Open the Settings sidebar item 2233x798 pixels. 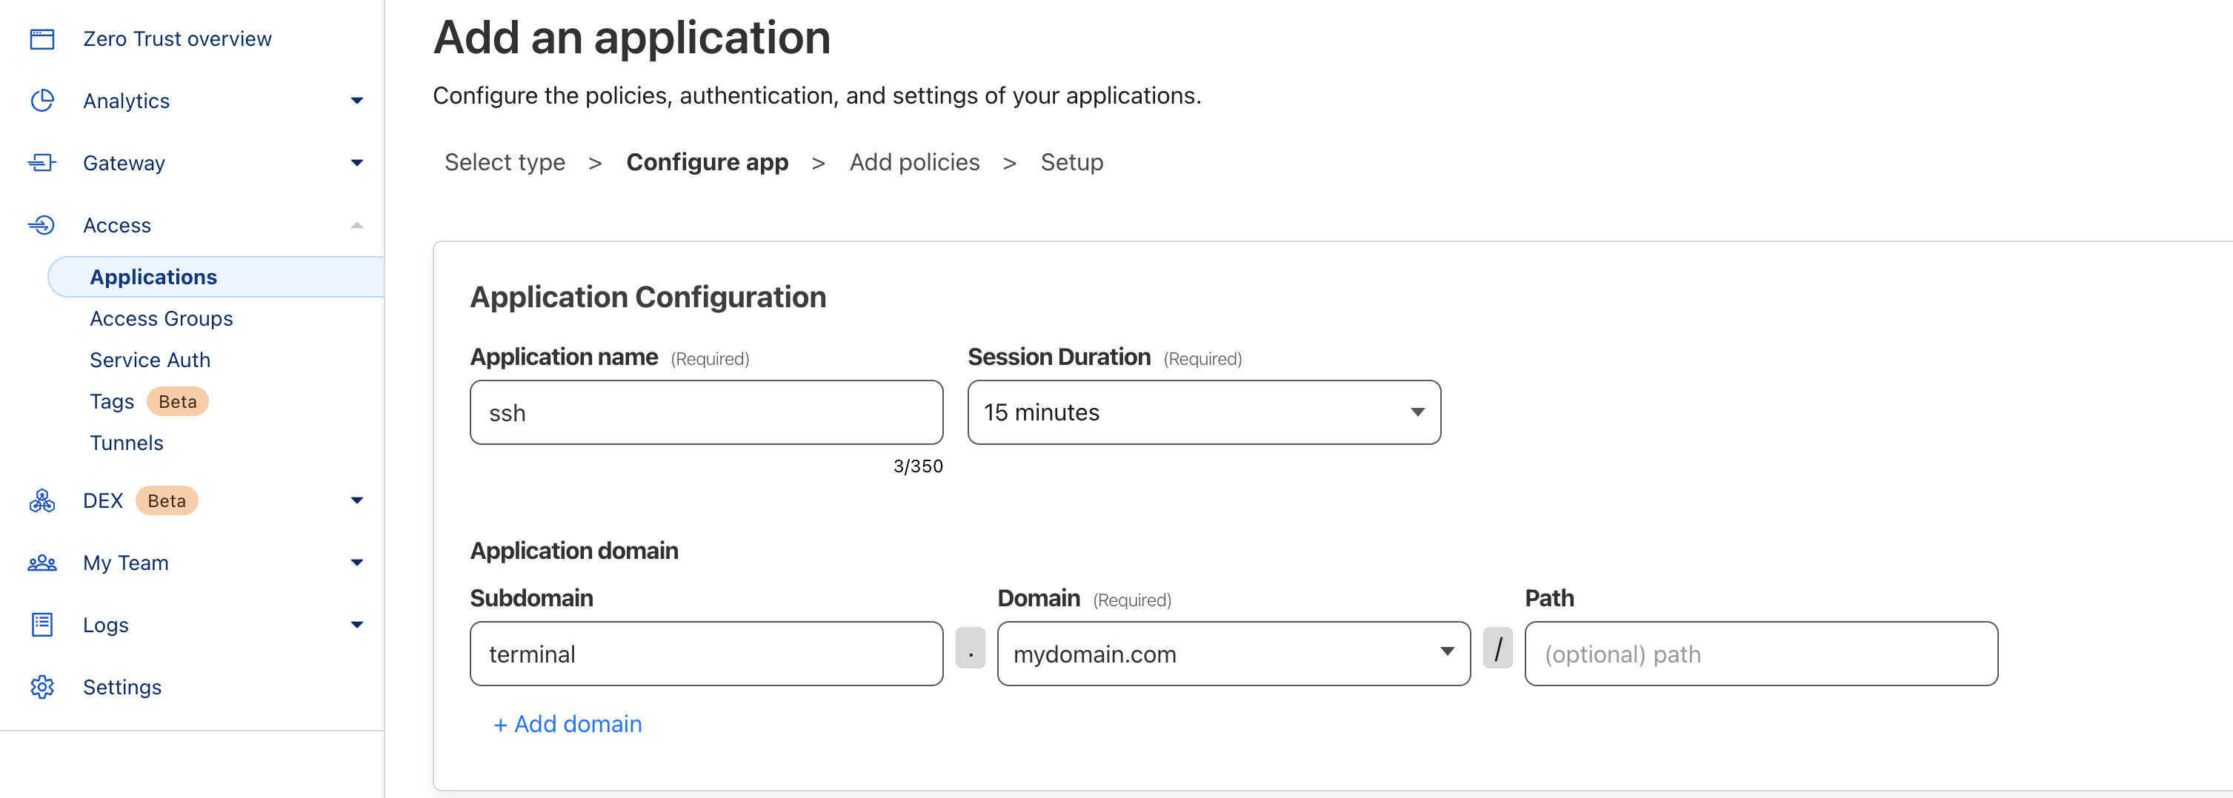[122, 687]
